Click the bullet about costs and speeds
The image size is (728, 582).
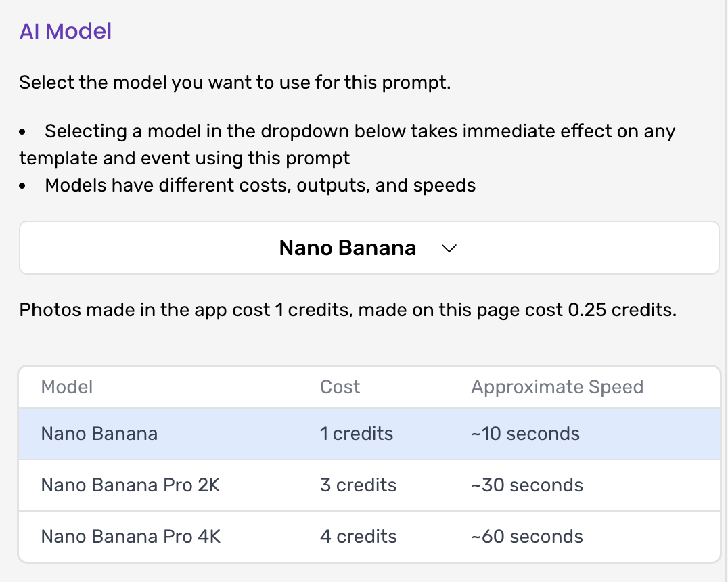click(x=260, y=185)
